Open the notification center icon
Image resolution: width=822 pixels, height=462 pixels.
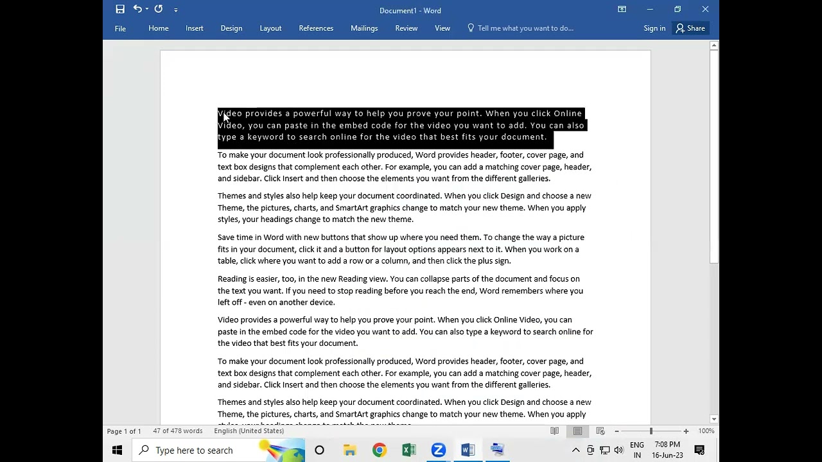(x=700, y=450)
